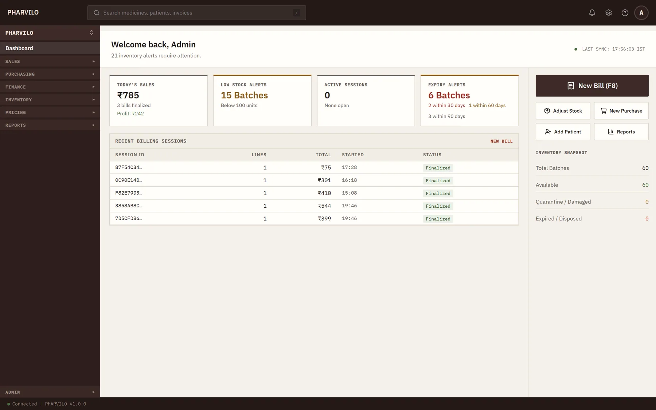
Task: Click the search magnifier icon
Action: click(97, 13)
